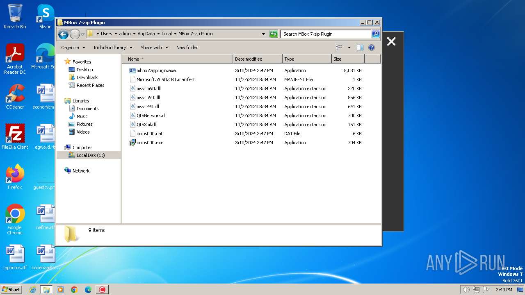Sort files by Date modified column
525x295 pixels.
pyautogui.click(x=258, y=59)
